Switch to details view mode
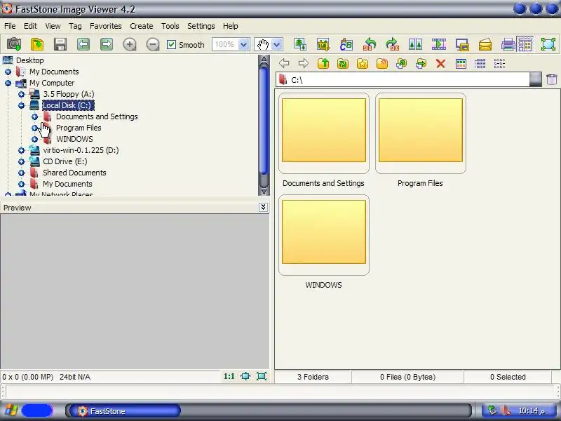Image resolution: width=561 pixels, height=421 pixels. pos(480,64)
